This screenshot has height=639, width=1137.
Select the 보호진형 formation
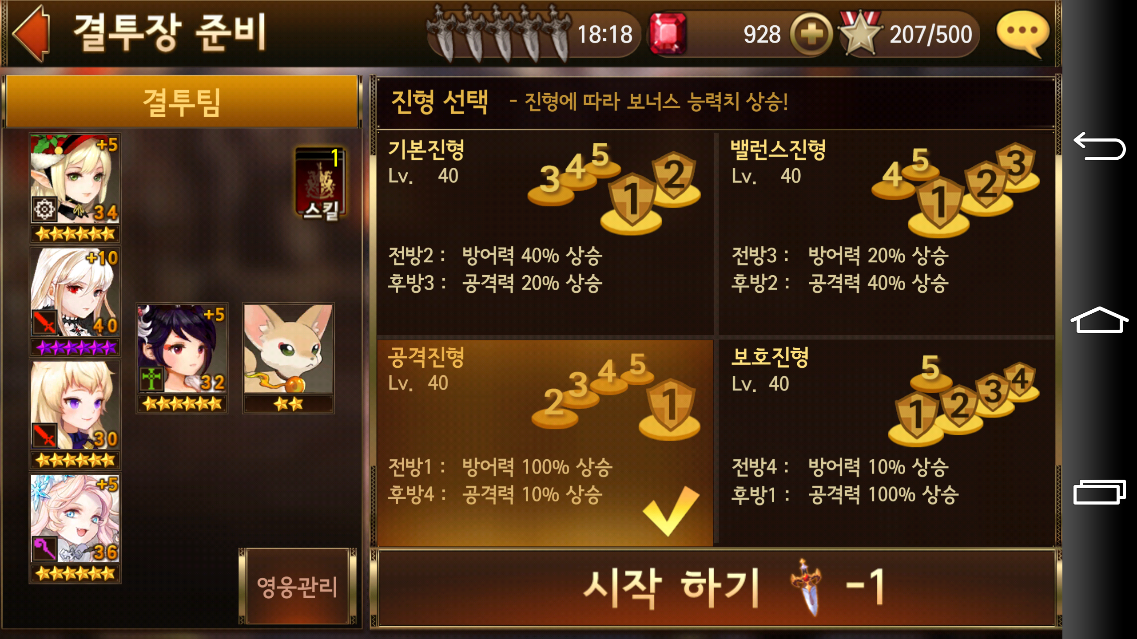click(886, 443)
